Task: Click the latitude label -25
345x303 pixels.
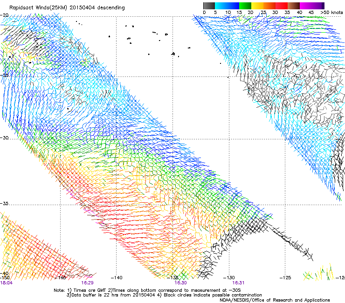Action: 4,75
